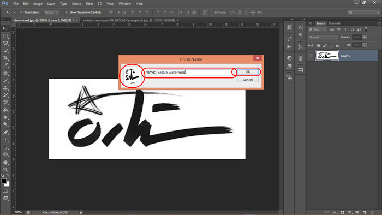Toggle pixel layers filter icon
The height and width of the screenshot is (215, 382).
(332, 29)
